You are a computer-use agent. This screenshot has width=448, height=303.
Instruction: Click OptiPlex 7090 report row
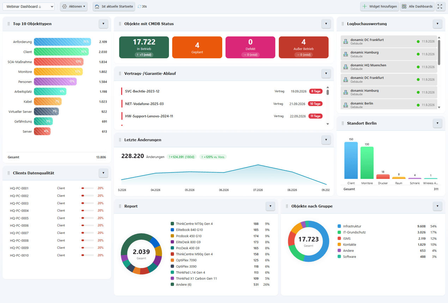point(220,260)
